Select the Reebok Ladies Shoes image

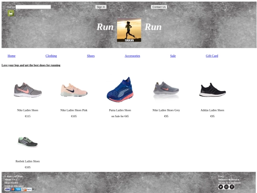(x=28, y=142)
